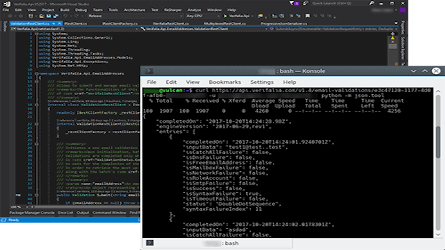Click the "status": "DoubleDotSequence" line in terminal
Screen dimensions: 445x250
[x=232, y=204]
